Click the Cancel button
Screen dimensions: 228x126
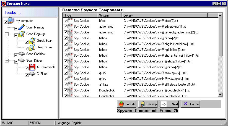(x=190, y=104)
